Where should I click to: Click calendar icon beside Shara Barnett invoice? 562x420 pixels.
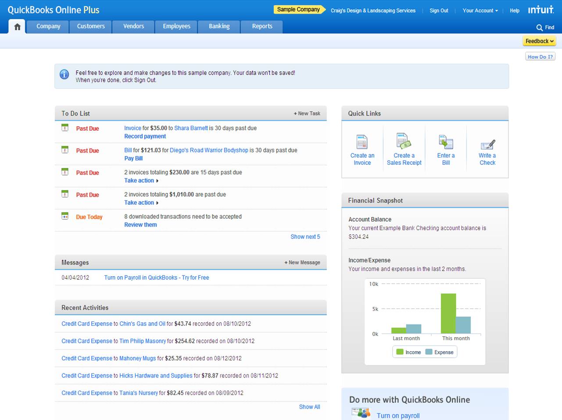(65, 128)
